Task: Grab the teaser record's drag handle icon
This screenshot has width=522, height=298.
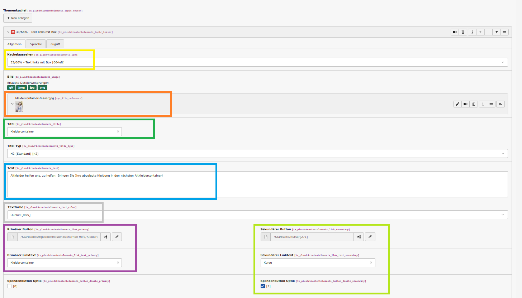Action: tap(505, 32)
